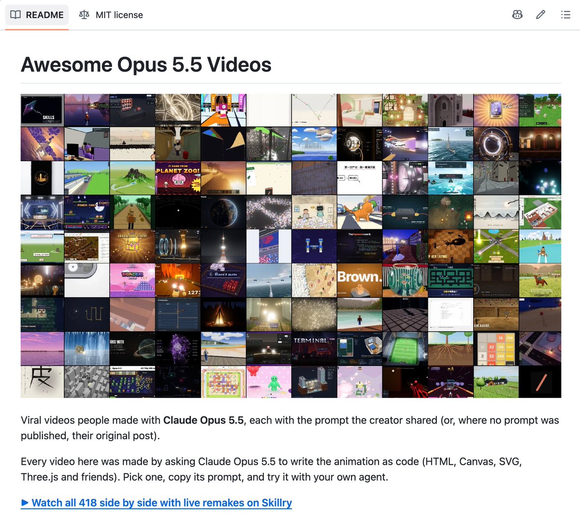The image size is (580, 517).
Task: Open the TERMINAL thumbnail
Action: click(314, 348)
